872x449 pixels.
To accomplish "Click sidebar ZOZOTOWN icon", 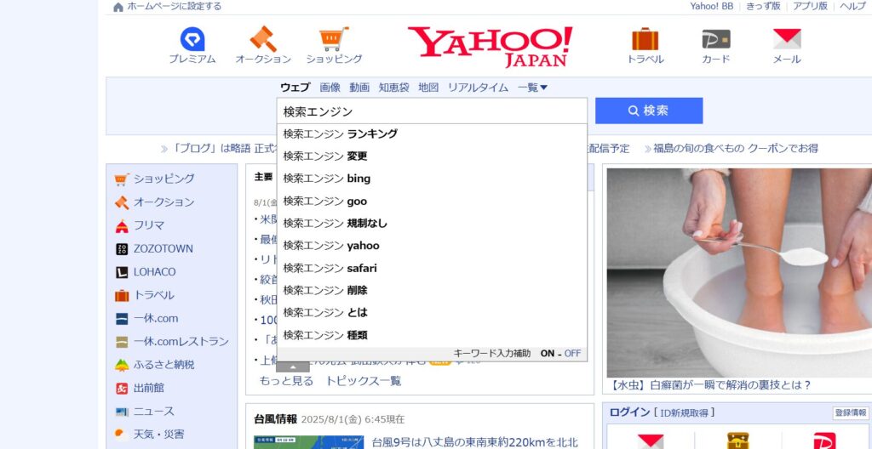I will [122, 249].
